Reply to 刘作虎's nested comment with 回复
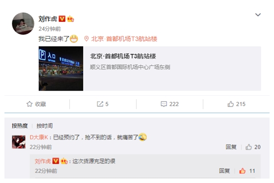This screenshot has height=183, width=274. (224, 171)
